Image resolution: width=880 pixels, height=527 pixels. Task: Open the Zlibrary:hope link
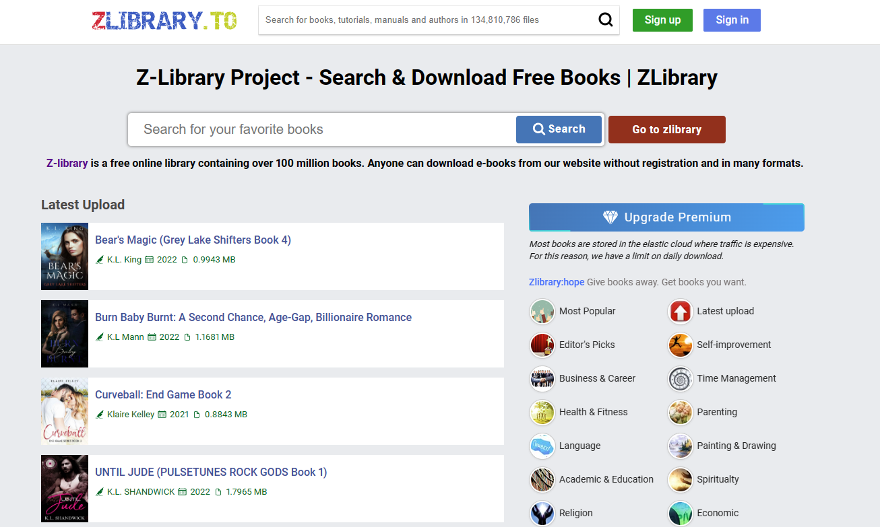tap(557, 282)
